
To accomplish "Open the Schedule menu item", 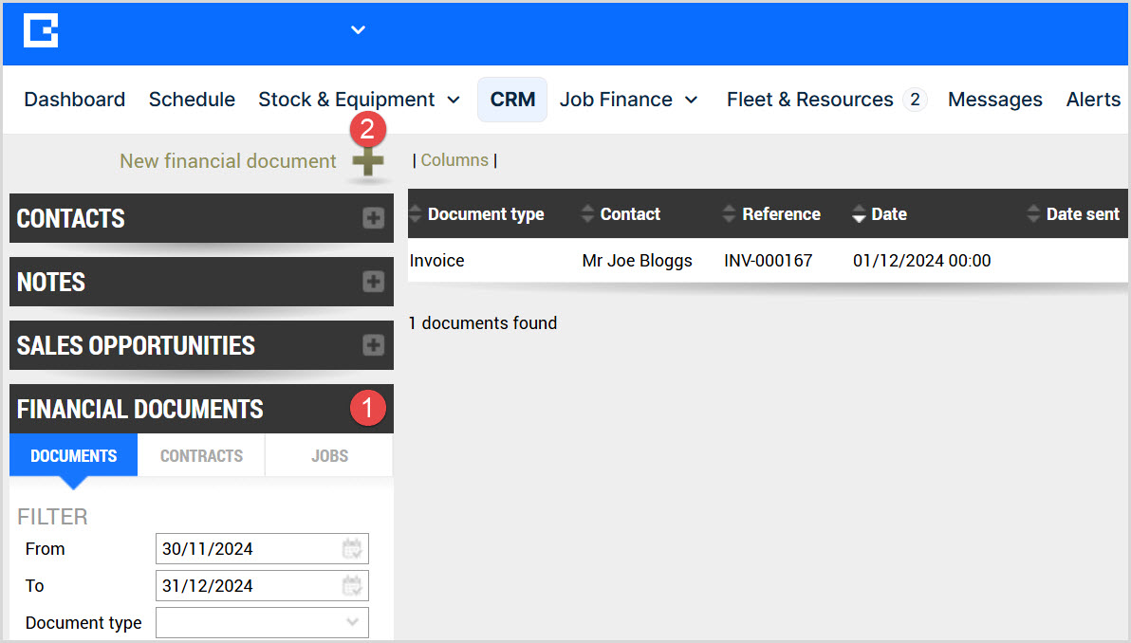I will pos(192,100).
